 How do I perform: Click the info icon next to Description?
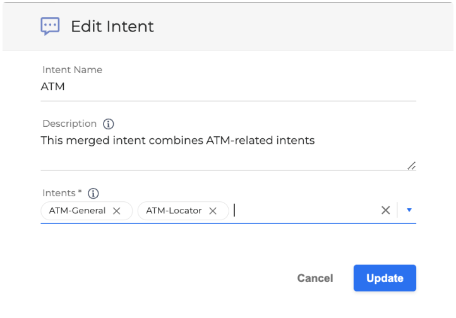(108, 124)
